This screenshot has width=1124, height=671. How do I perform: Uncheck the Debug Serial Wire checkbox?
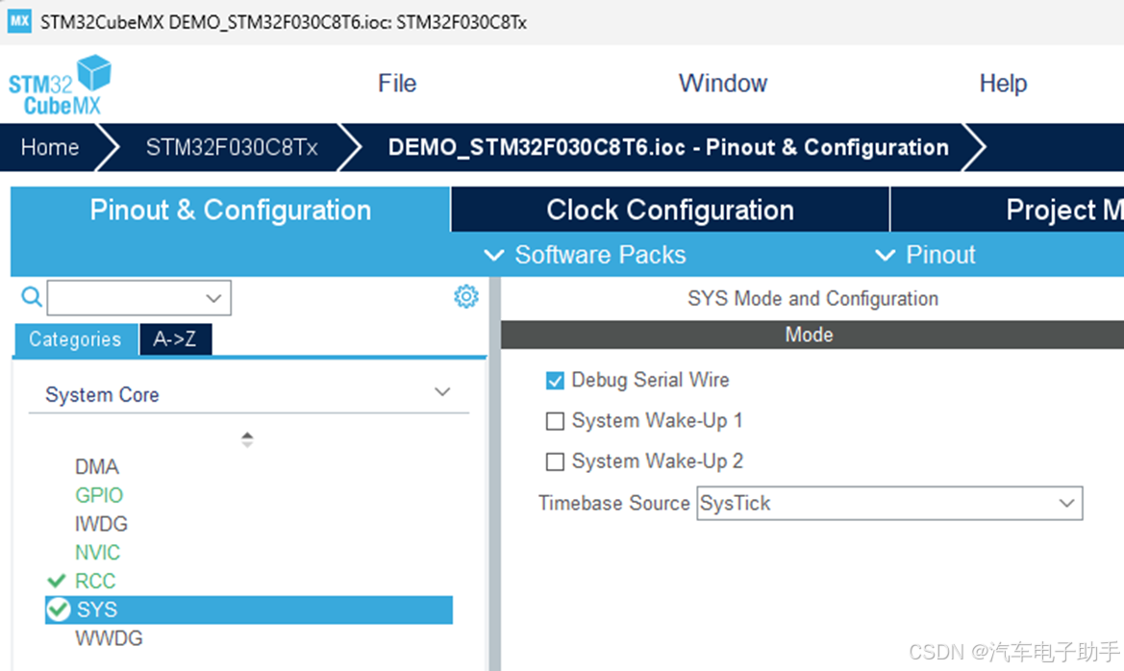(x=555, y=380)
